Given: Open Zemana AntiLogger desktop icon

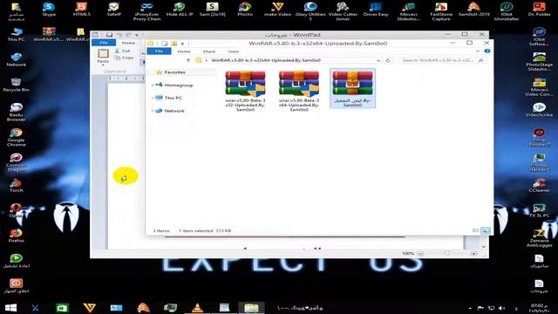Looking at the screenshot, I should coord(539,238).
